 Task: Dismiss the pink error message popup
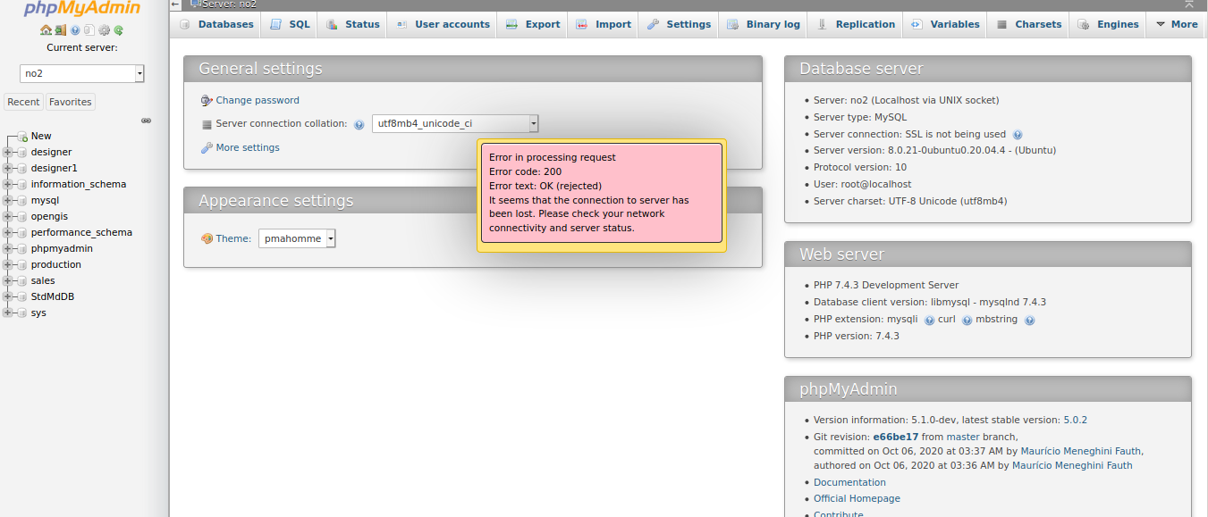coord(602,193)
